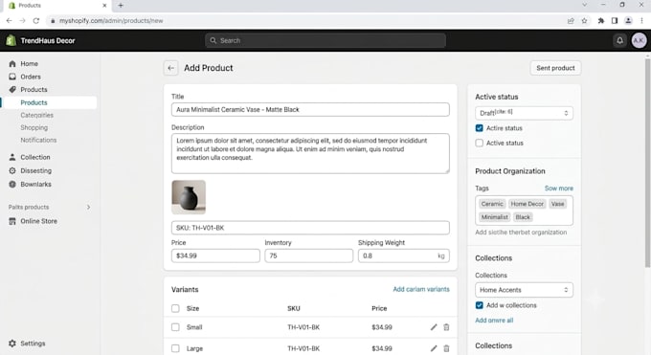The width and height of the screenshot is (651, 355).
Task: Open a new browser tab with the plus
Action: point(121,6)
